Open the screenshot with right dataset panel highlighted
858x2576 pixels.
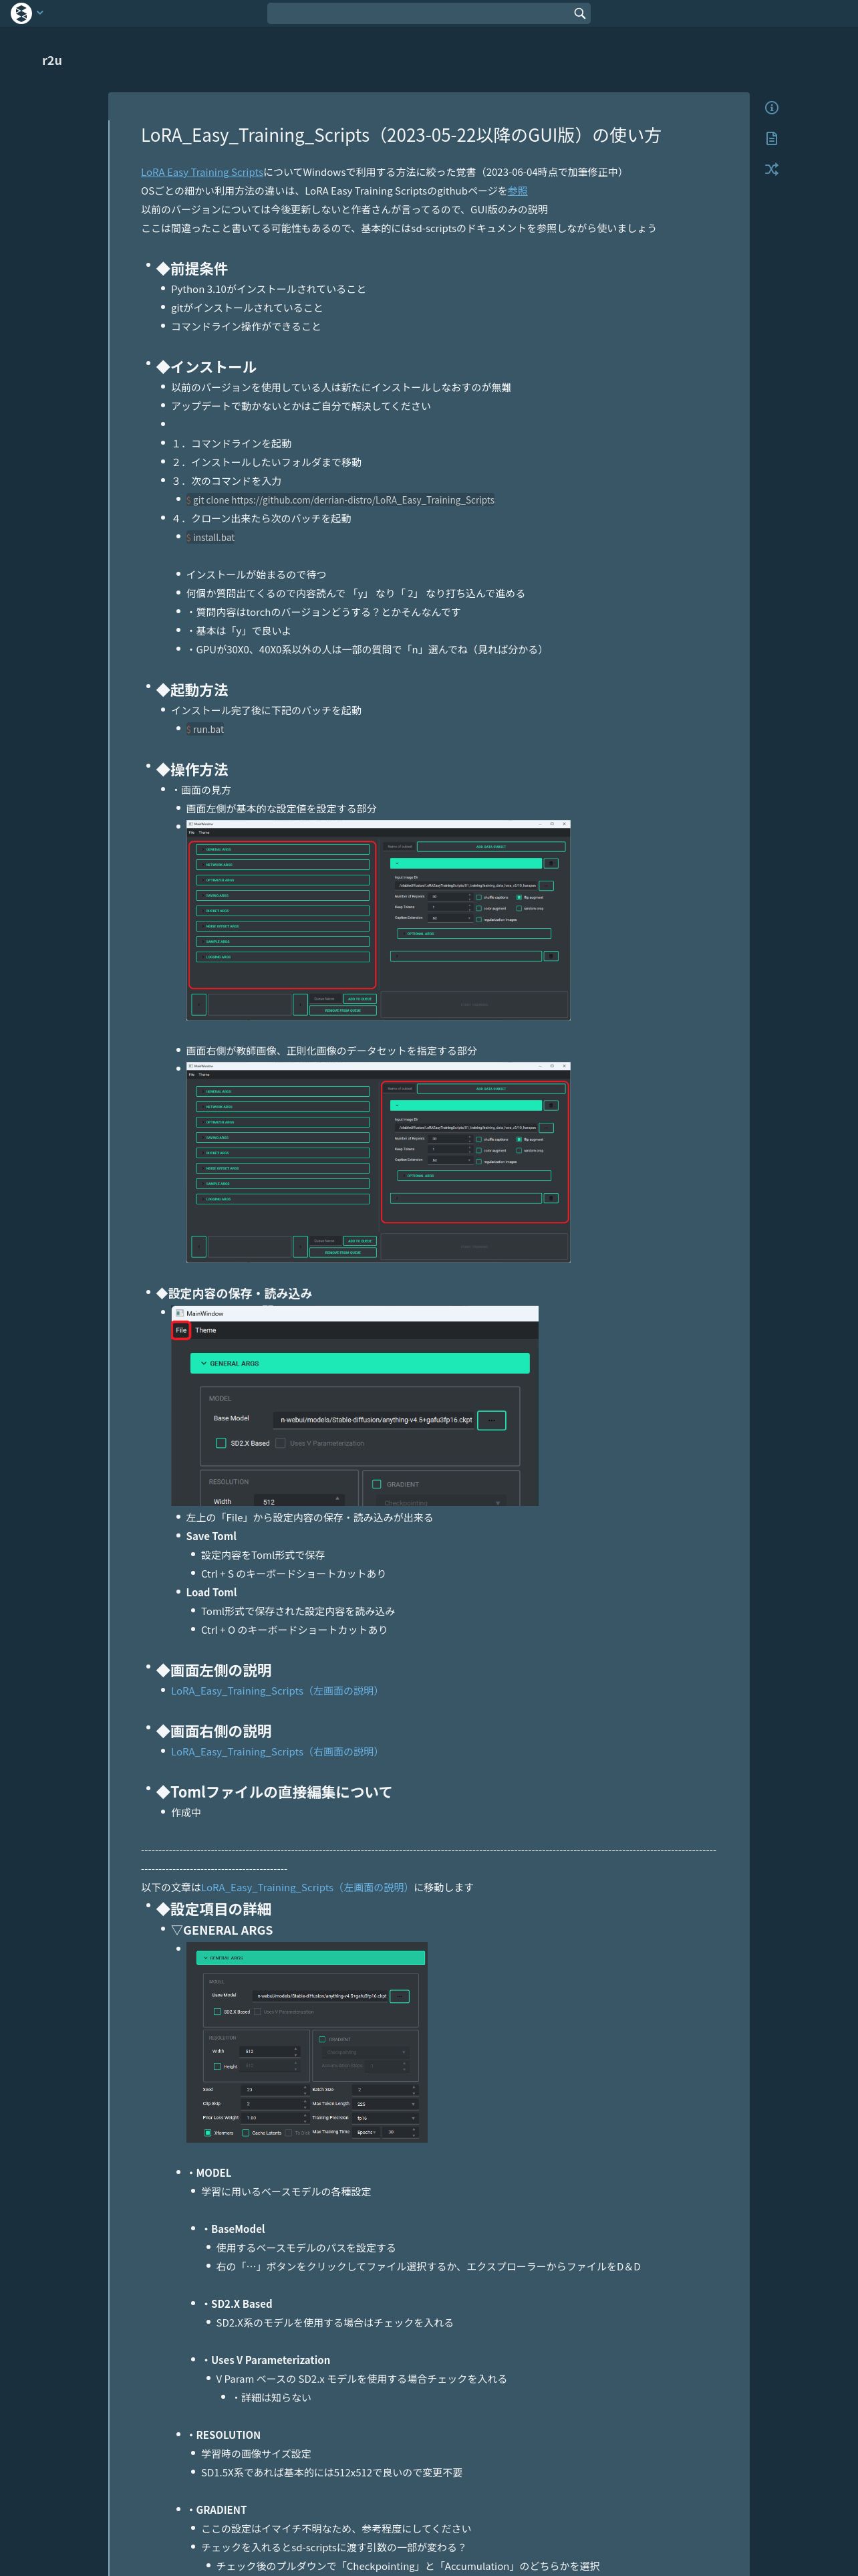(x=379, y=1162)
